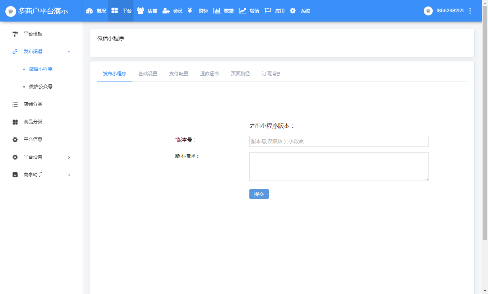Viewport: 488px width, 294px height.
Task: Click the 财务 yen icon
Action: (190, 10)
